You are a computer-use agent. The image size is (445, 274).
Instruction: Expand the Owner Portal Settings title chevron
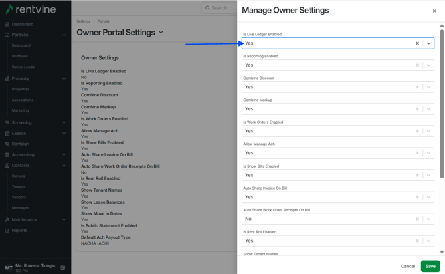tap(161, 32)
